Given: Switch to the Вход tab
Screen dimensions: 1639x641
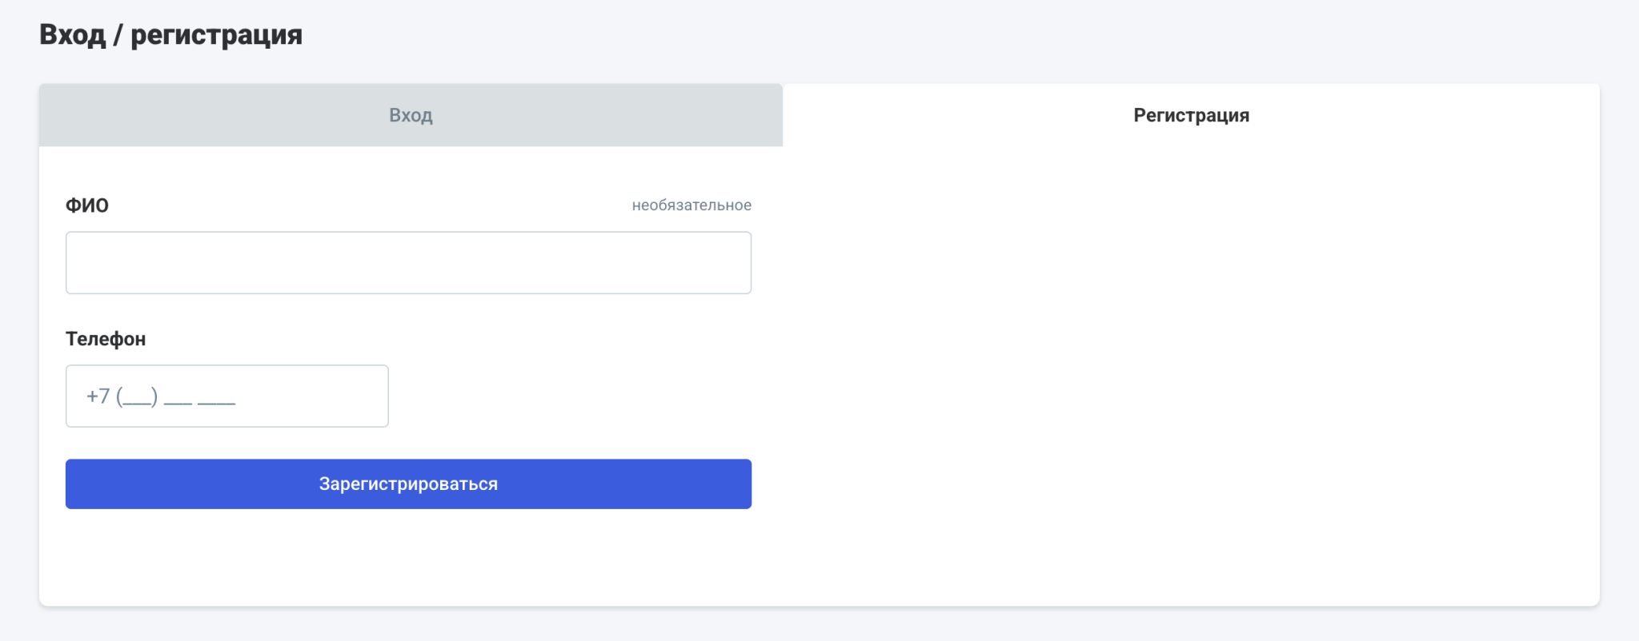Looking at the screenshot, I should (411, 115).
